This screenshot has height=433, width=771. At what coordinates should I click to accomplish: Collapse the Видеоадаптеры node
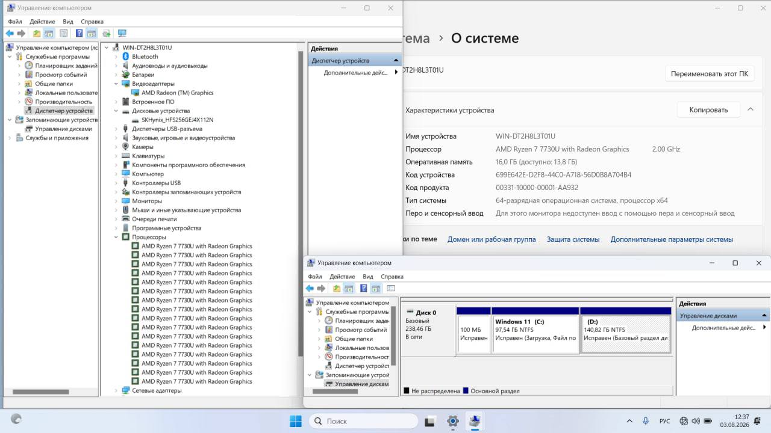pos(117,84)
